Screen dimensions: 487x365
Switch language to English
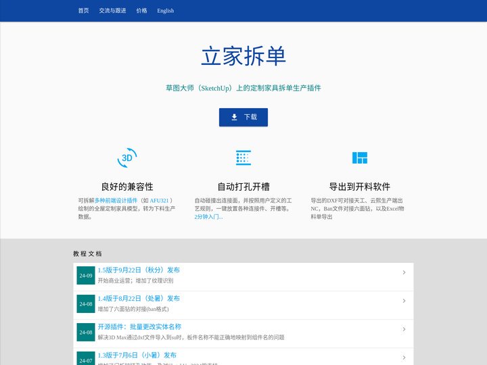[166, 11]
